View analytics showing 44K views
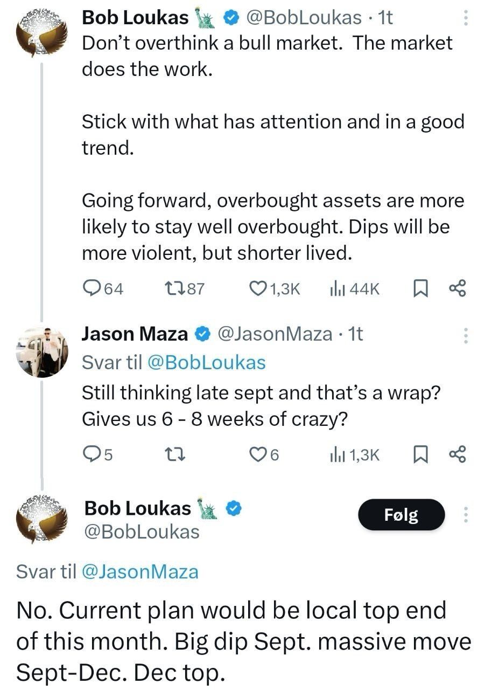This screenshot has height=690, width=492. (337, 289)
